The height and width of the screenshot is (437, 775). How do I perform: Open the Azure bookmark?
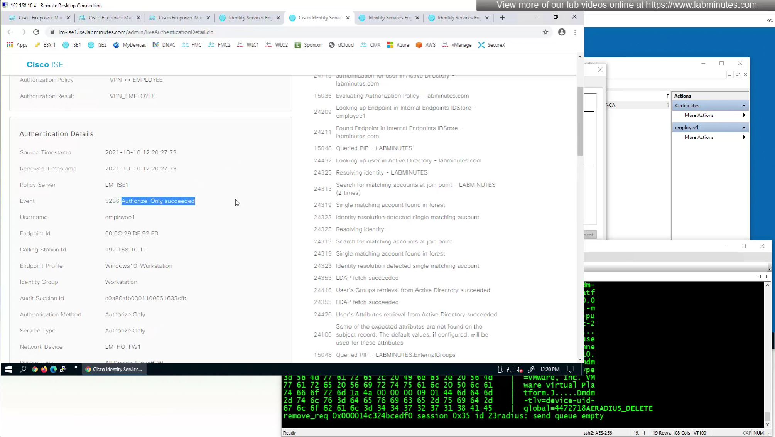[398, 45]
